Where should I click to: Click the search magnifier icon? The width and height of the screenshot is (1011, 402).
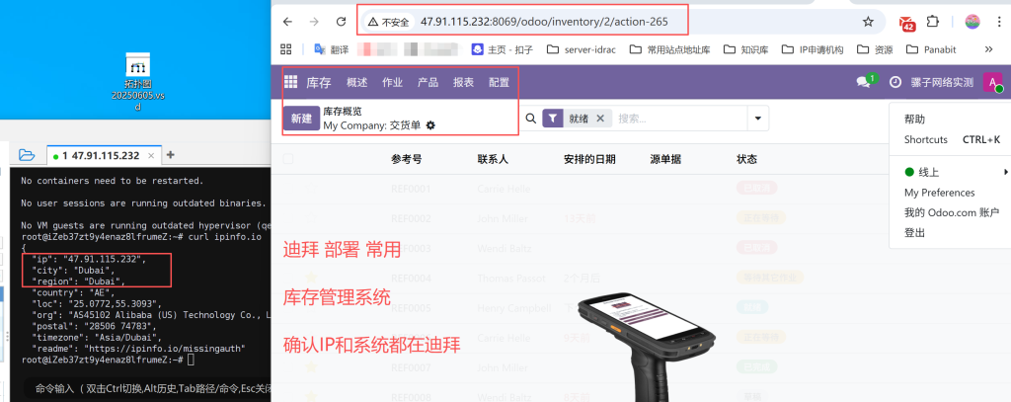pos(530,119)
